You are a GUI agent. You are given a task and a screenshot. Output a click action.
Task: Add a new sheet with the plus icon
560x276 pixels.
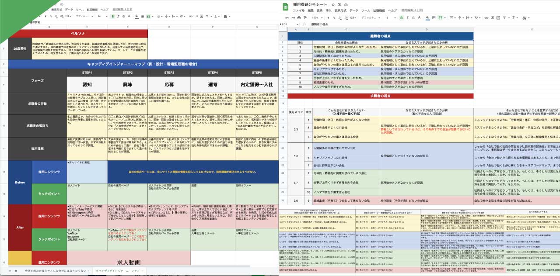10,271
